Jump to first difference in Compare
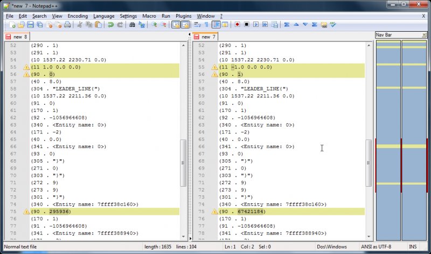 (287, 25)
